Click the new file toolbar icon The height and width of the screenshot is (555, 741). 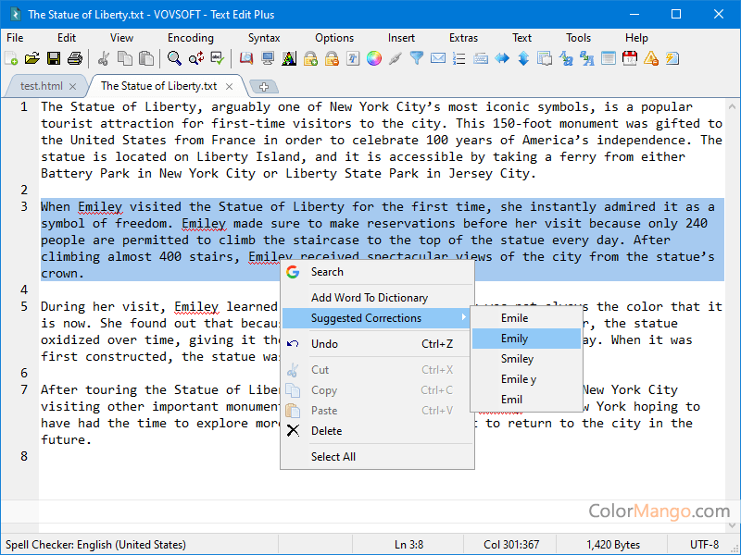point(11,58)
